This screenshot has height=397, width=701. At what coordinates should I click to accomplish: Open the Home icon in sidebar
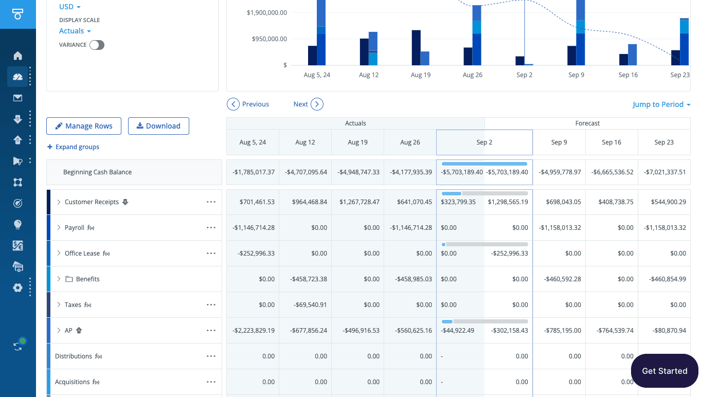[18, 56]
